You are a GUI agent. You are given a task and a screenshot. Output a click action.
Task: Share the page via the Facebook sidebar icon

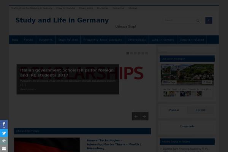[x=4, y=125]
